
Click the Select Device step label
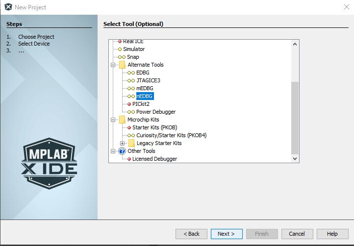pos(34,44)
